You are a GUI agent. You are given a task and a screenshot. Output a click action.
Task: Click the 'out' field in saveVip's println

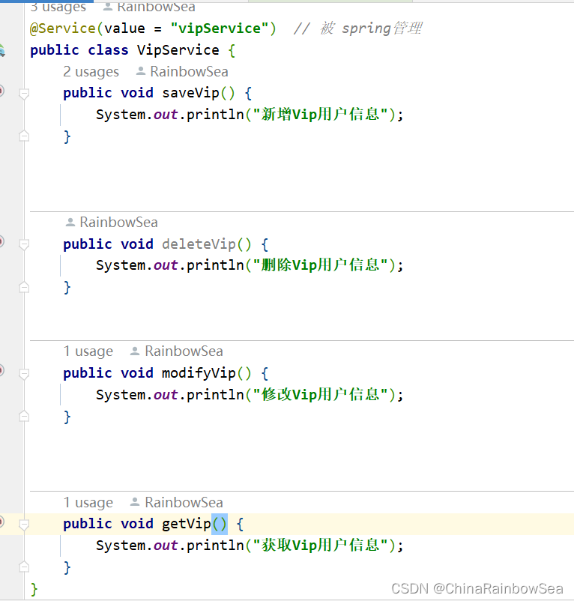pyautogui.click(x=166, y=115)
